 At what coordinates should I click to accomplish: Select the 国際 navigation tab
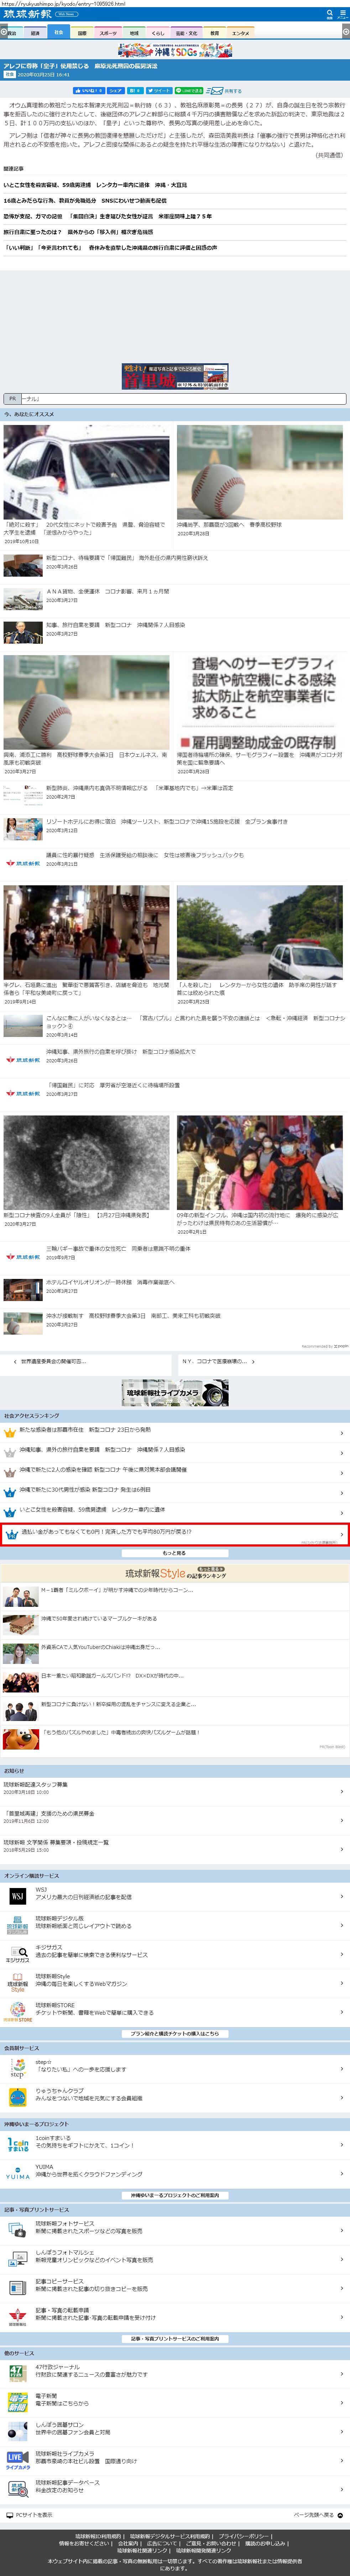click(x=82, y=33)
